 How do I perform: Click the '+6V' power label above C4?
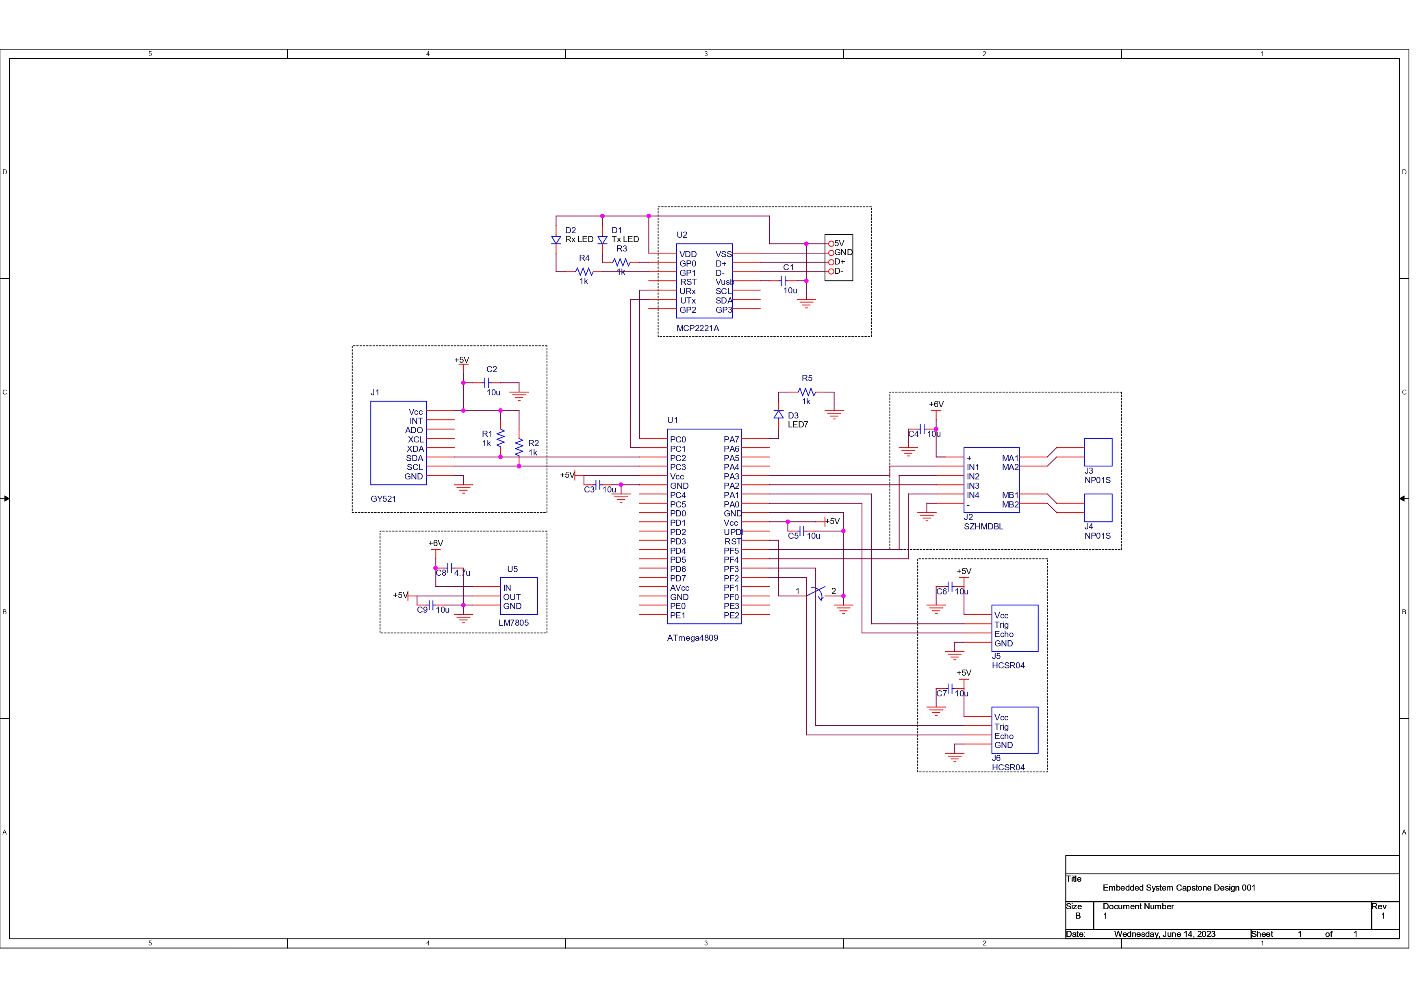pyautogui.click(x=936, y=404)
